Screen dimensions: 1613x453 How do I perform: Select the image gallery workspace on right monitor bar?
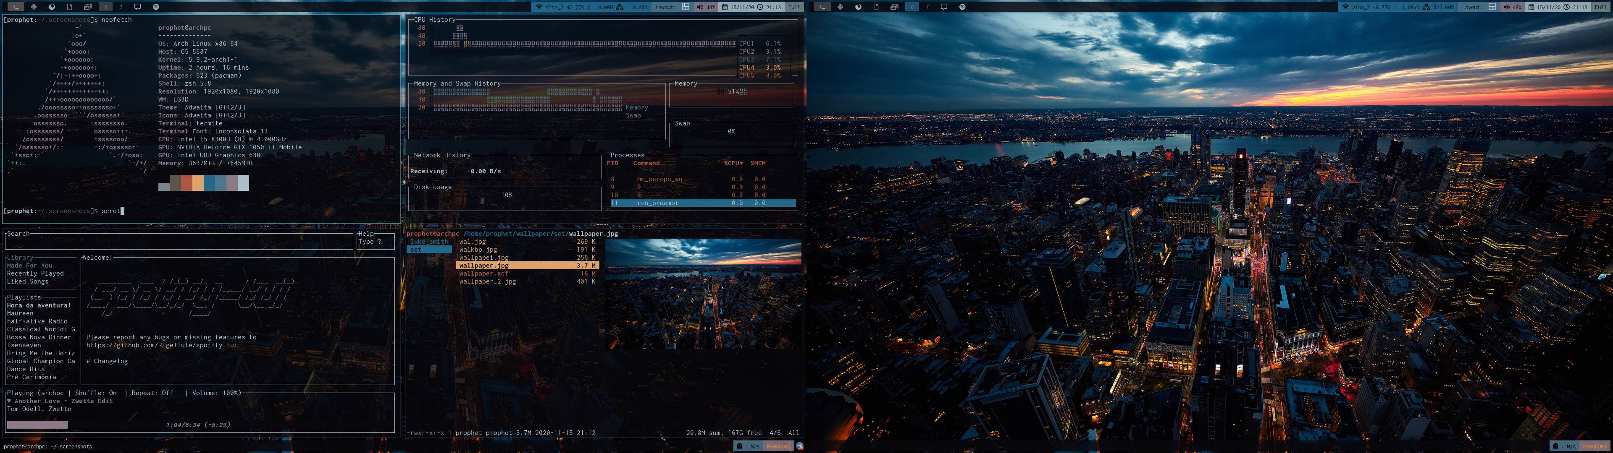coord(894,7)
